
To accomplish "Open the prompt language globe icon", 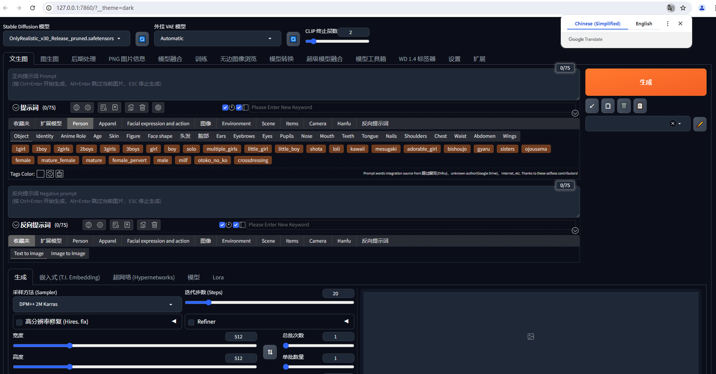I will pyautogui.click(x=76, y=108).
